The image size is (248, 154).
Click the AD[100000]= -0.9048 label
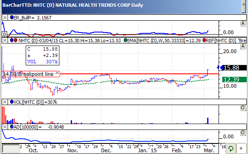pos(39,127)
